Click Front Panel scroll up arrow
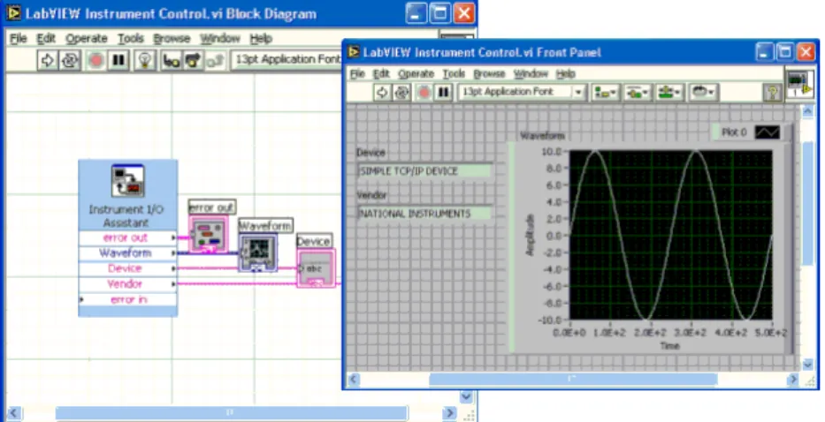Screen dimensions: 825x422 click(x=807, y=109)
